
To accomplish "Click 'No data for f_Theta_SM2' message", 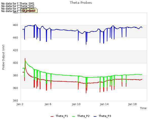I will tap(18, 6).
